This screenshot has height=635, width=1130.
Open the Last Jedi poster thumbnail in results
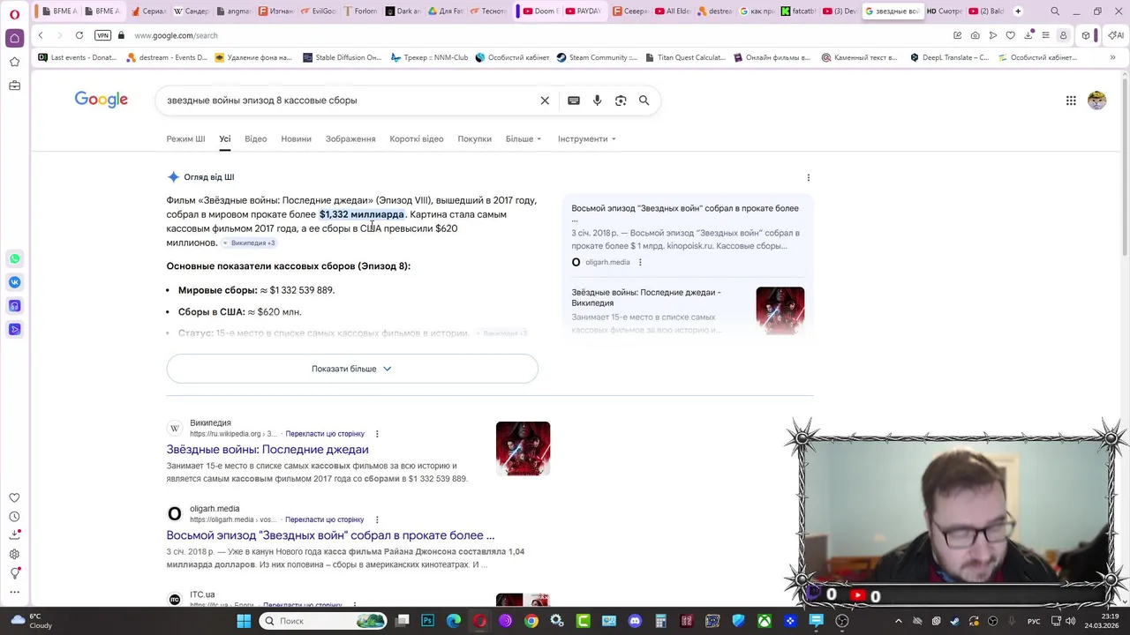[523, 448]
